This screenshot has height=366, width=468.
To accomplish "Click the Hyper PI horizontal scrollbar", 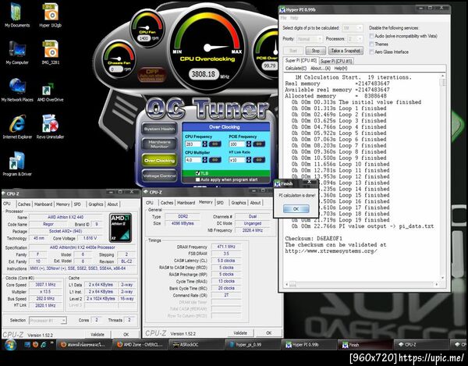I will pos(361,284).
